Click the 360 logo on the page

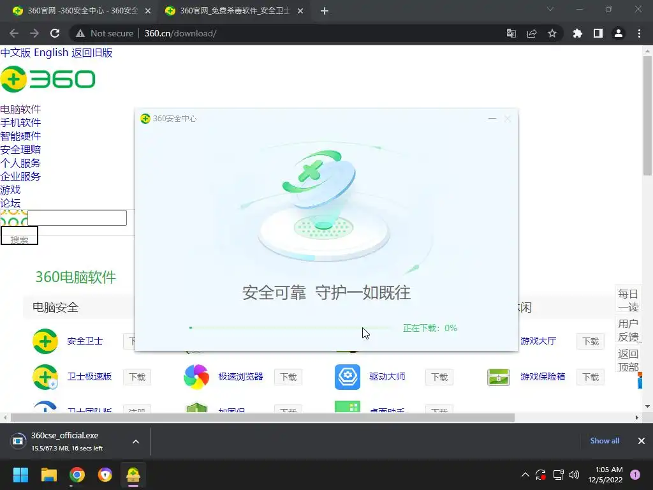tap(48, 79)
